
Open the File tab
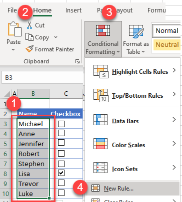coord(12,10)
